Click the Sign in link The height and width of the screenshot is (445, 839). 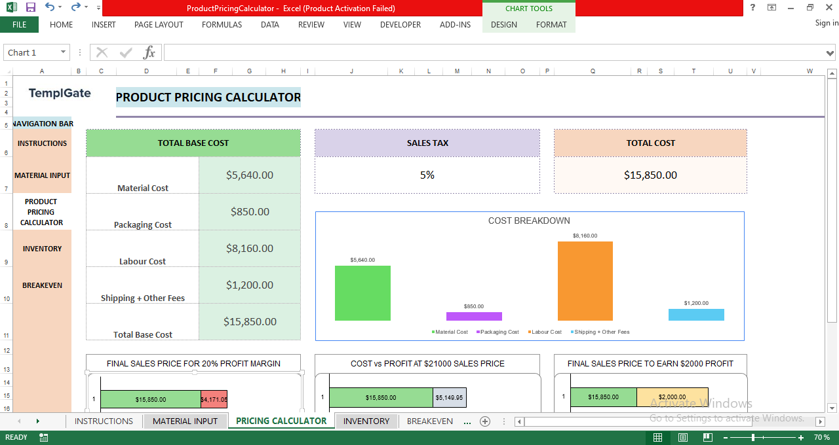827,23
